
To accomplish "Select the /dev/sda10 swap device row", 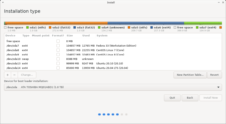I will pyautogui.click(x=113, y=59).
